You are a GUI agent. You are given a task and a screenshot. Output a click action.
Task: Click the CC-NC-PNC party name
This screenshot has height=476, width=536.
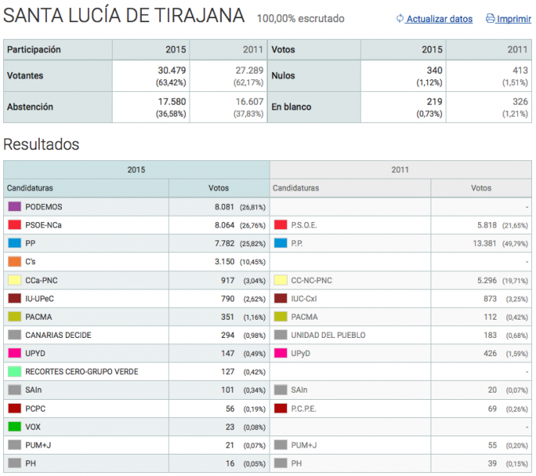click(x=312, y=281)
